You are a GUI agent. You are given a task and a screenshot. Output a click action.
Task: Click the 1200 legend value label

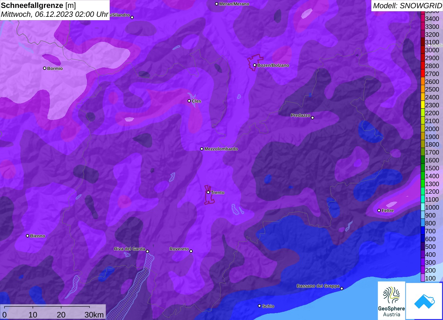432,191
